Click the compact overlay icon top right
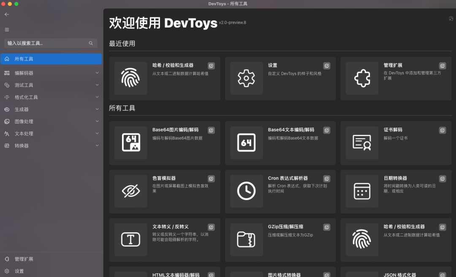The image size is (456, 277). point(451,19)
